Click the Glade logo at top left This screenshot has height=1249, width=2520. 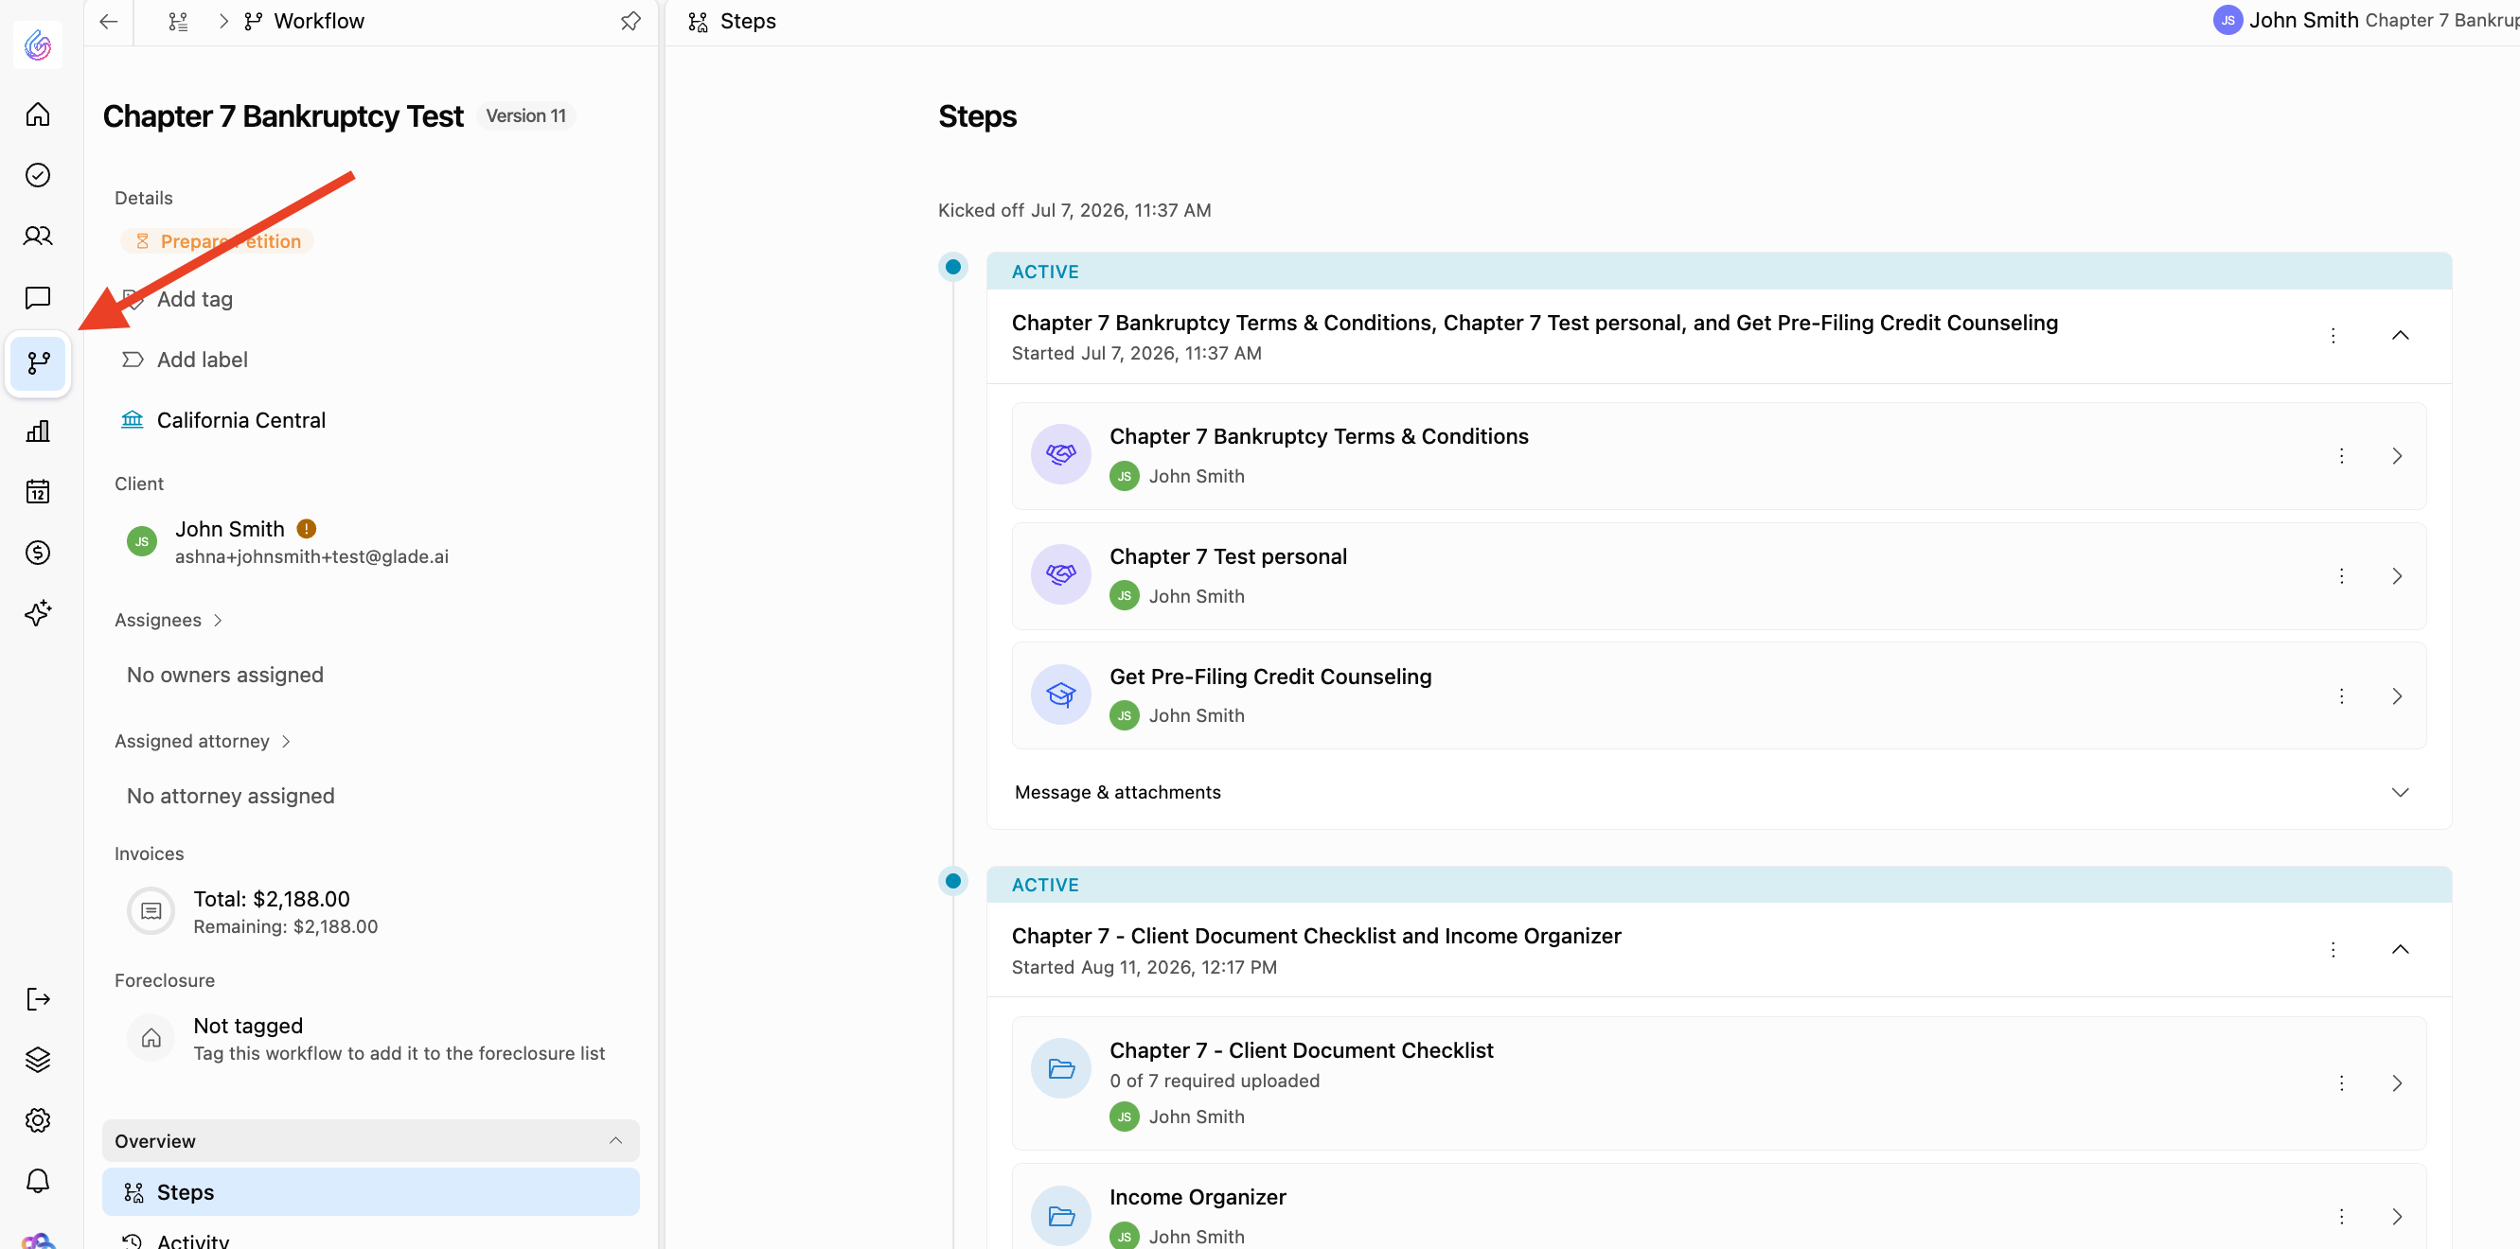(37, 45)
